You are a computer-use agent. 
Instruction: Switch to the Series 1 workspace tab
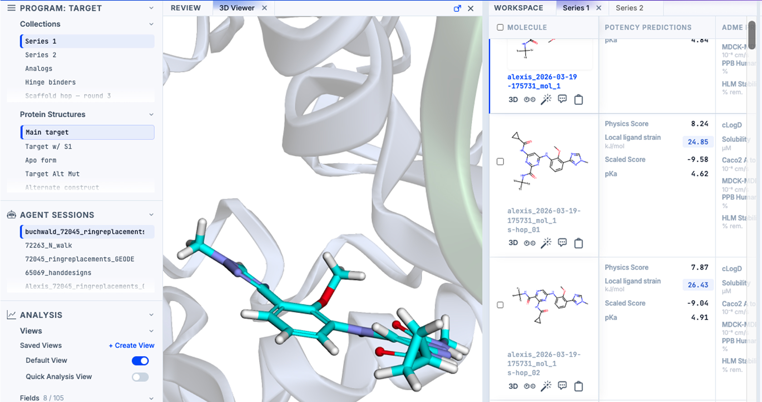tap(576, 8)
